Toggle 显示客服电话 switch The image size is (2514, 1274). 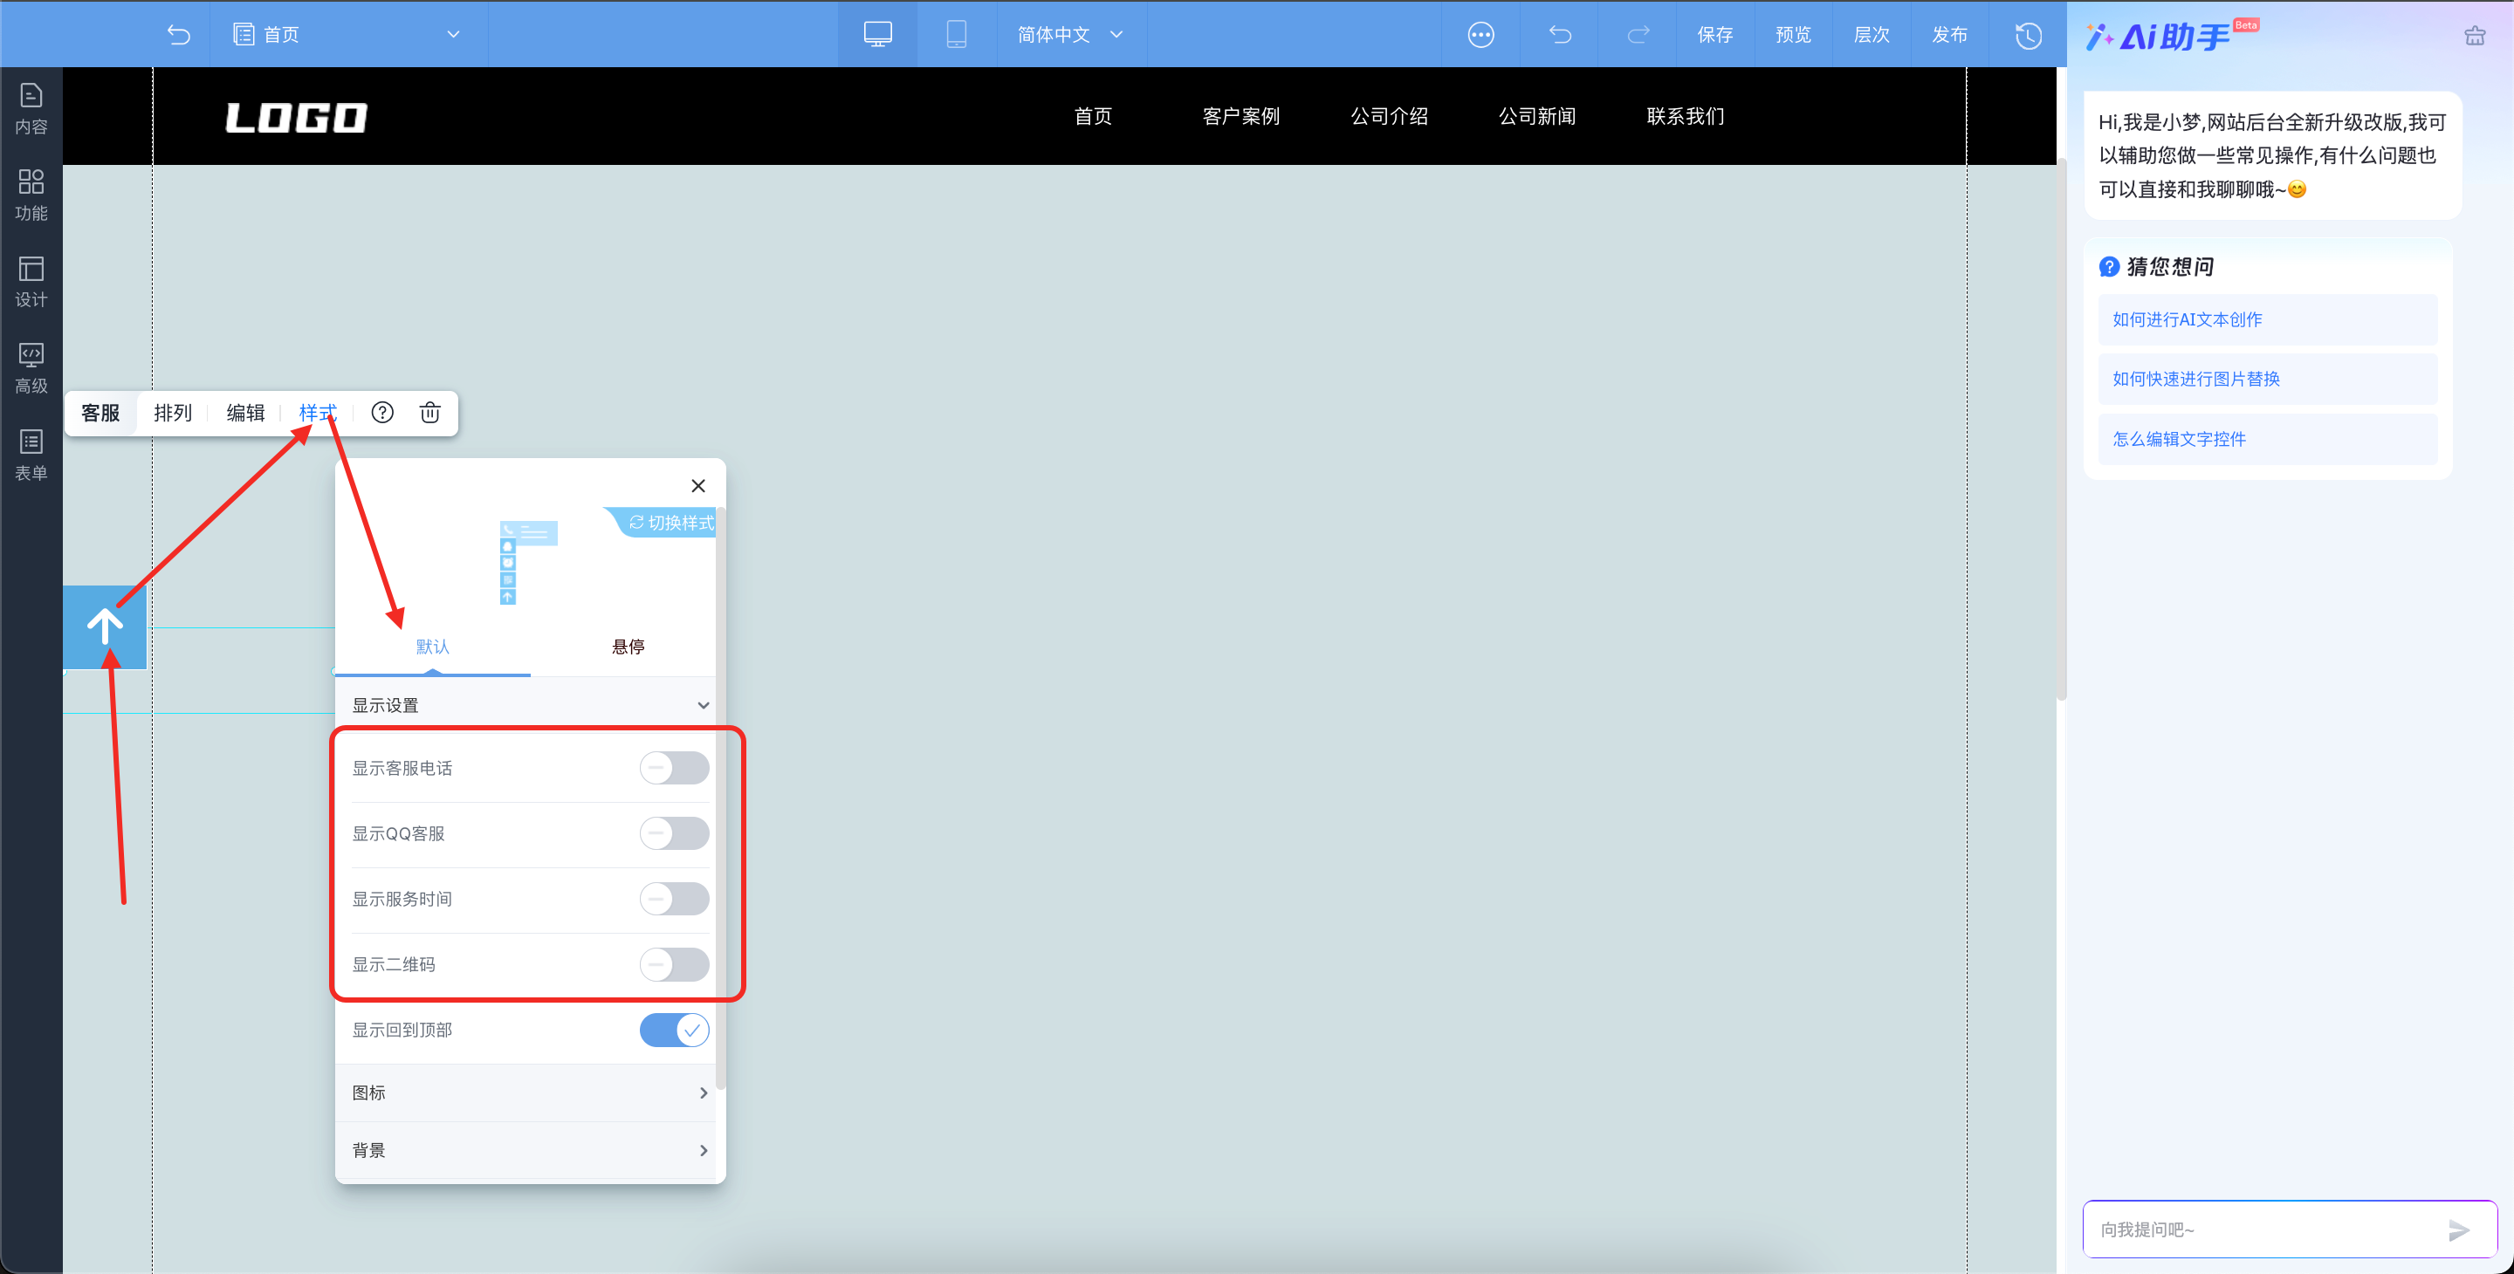[673, 768]
